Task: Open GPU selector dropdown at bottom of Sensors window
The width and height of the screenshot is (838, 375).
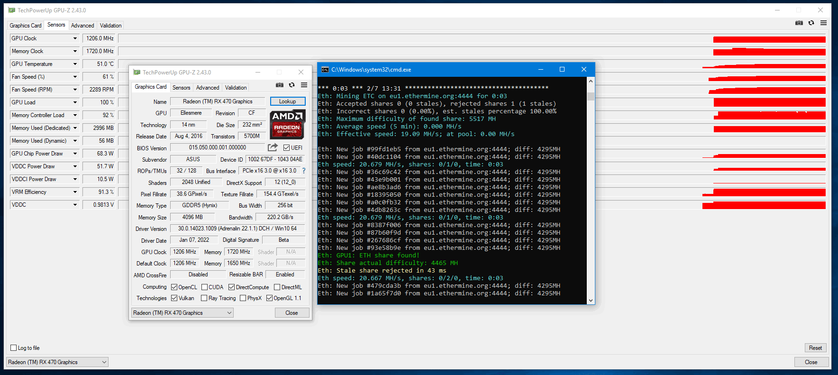Action: point(57,362)
